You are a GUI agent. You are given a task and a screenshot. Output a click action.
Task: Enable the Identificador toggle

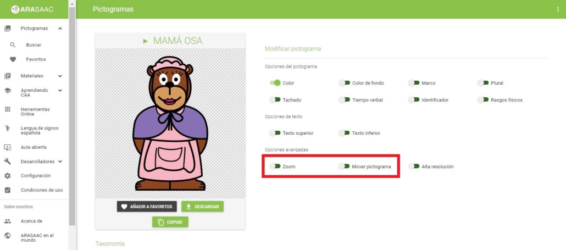(x=414, y=100)
